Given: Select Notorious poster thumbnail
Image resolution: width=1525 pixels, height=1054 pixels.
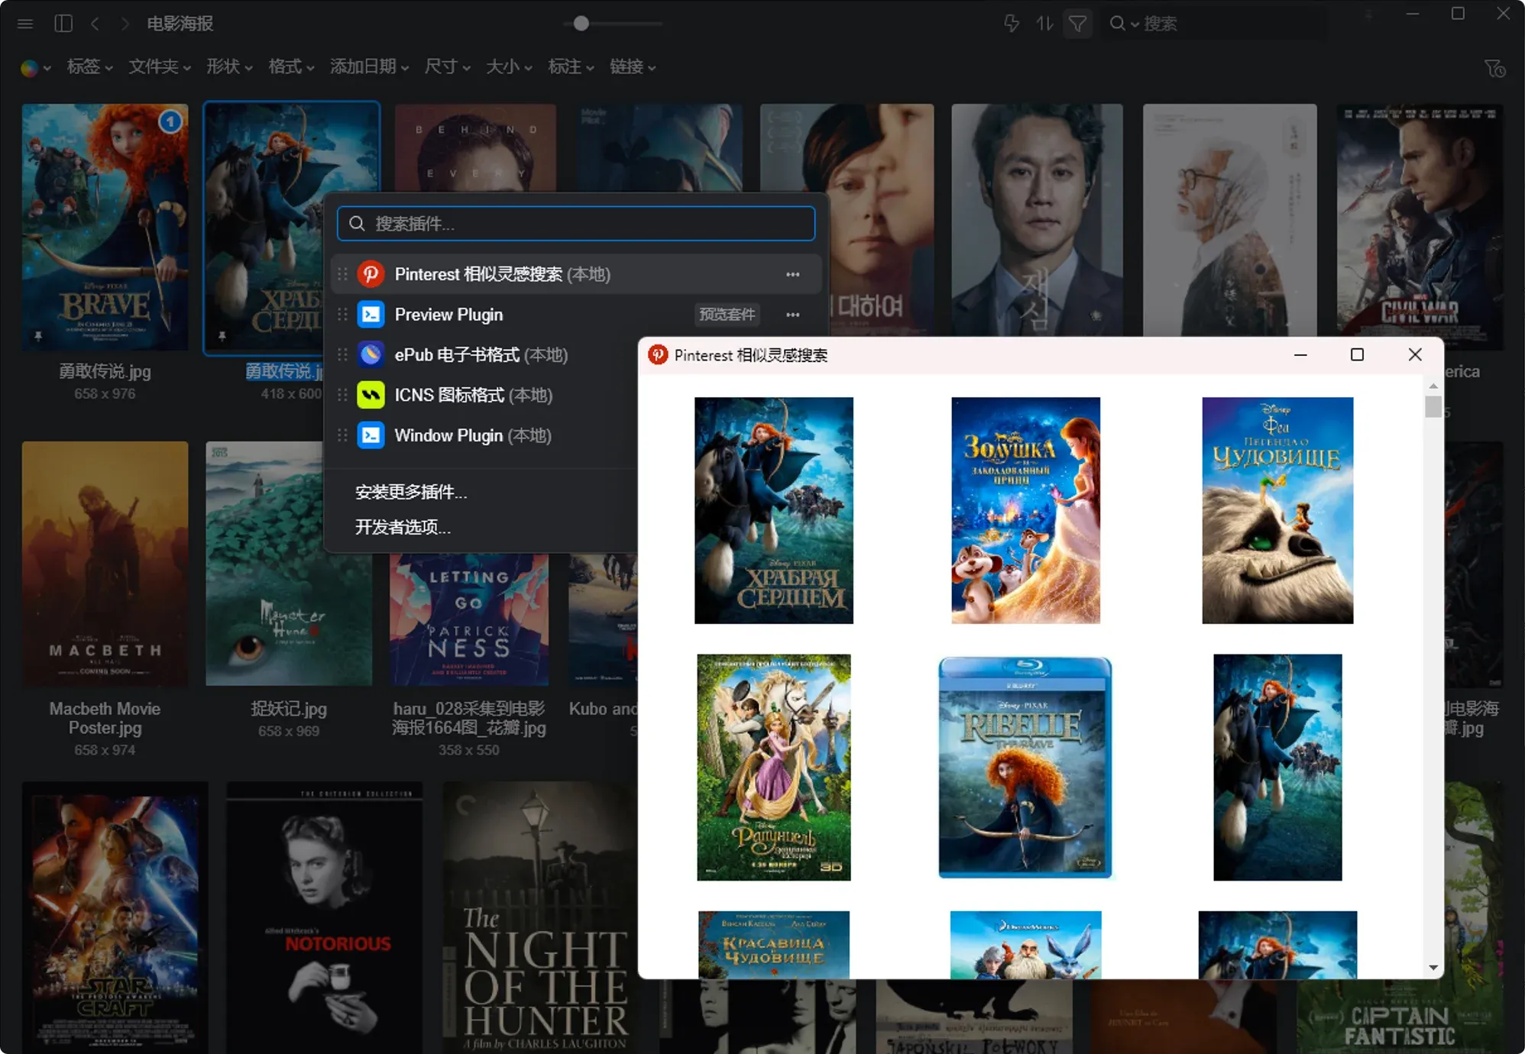Looking at the screenshot, I should point(324,917).
